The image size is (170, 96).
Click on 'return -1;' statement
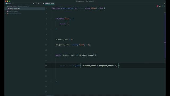[x=65, y=24]
